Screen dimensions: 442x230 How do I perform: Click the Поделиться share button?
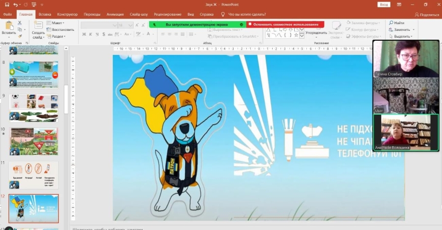(x=427, y=15)
